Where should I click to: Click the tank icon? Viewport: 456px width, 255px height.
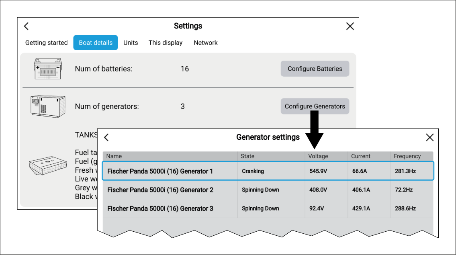47,165
